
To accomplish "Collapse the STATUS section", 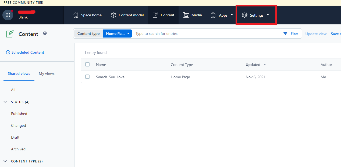I will pos(5,102).
